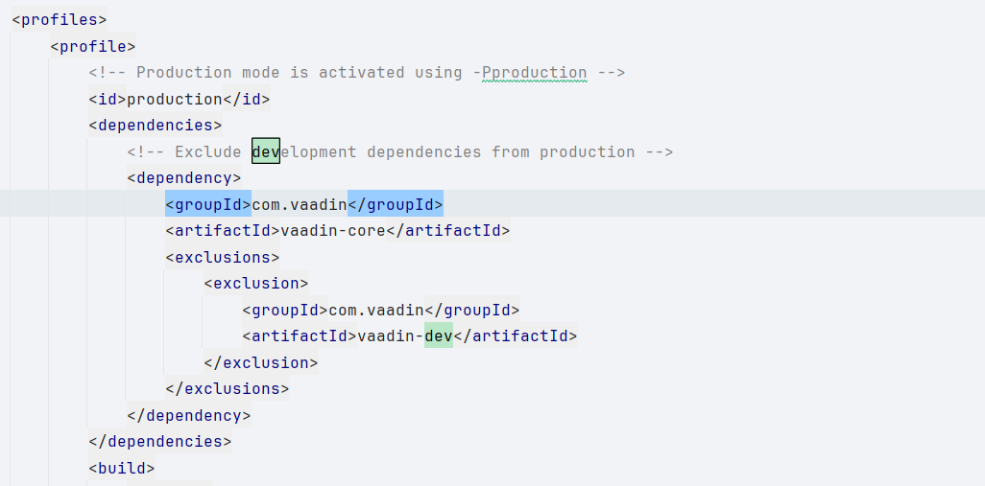This screenshot has width=985, height=486.
Task: Click the selected closing groupId tag
Action: coord(395,204)
